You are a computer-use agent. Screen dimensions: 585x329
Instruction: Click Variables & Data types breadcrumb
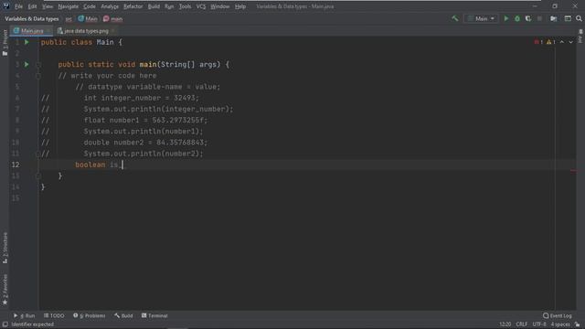point(32,18)
